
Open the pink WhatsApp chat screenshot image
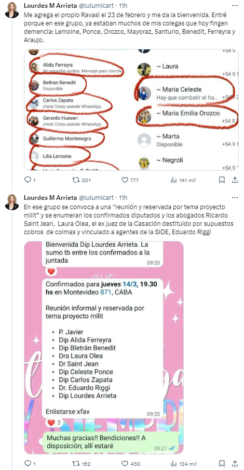(x=104, y=347)
